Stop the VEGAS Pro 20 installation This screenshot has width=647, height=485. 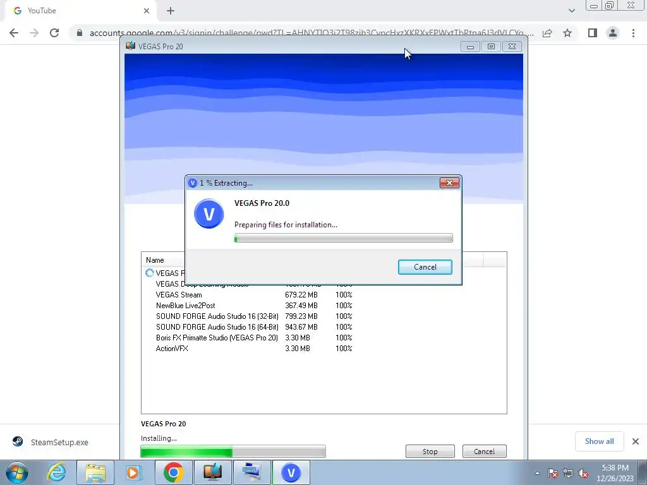pos(430,451)
